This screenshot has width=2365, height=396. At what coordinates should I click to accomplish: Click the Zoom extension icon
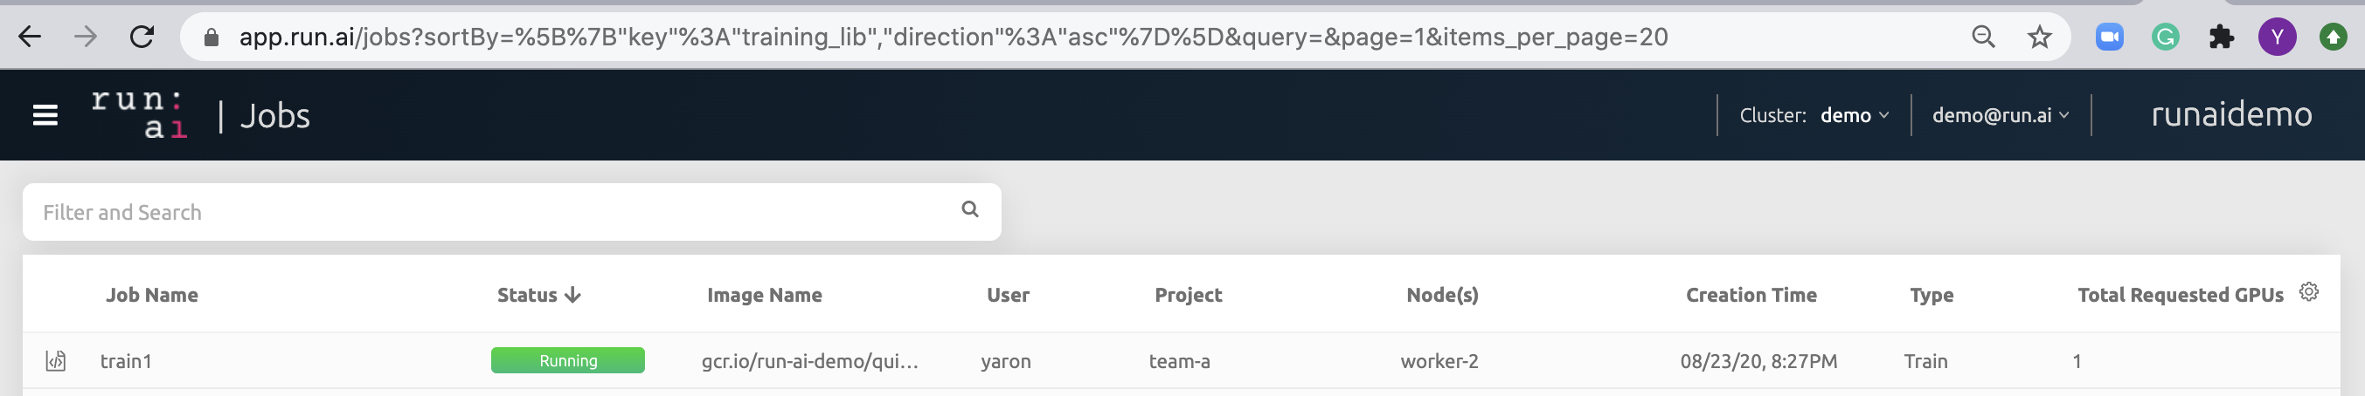(2110, 37)
